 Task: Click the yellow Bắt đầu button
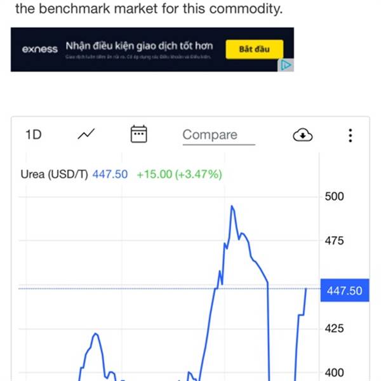pos(255,50)
